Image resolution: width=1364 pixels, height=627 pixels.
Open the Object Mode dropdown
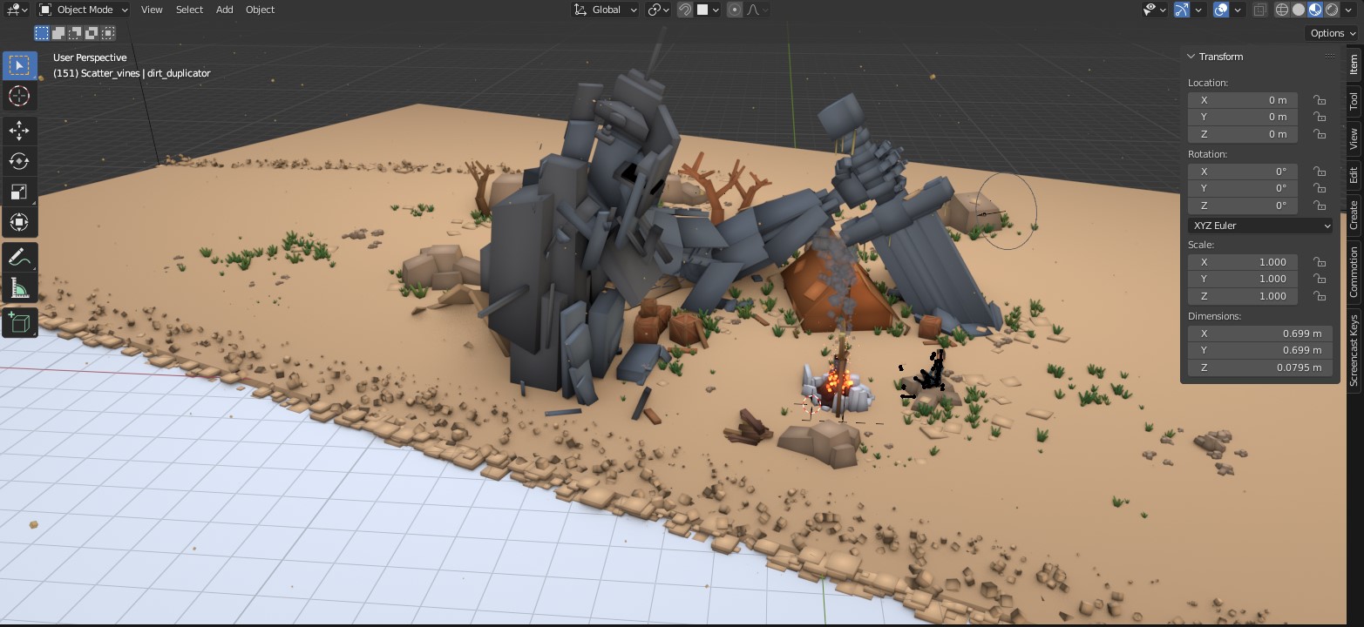[84, 10]
